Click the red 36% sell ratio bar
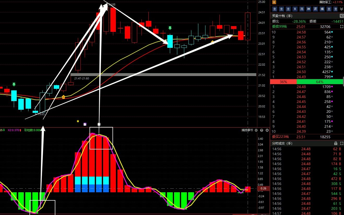 (283, 82)
